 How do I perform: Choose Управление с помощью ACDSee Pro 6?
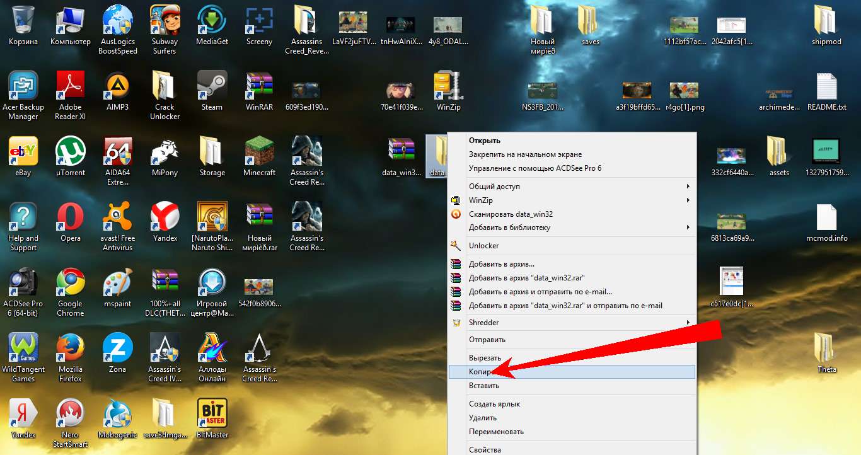tap(572, 168)
